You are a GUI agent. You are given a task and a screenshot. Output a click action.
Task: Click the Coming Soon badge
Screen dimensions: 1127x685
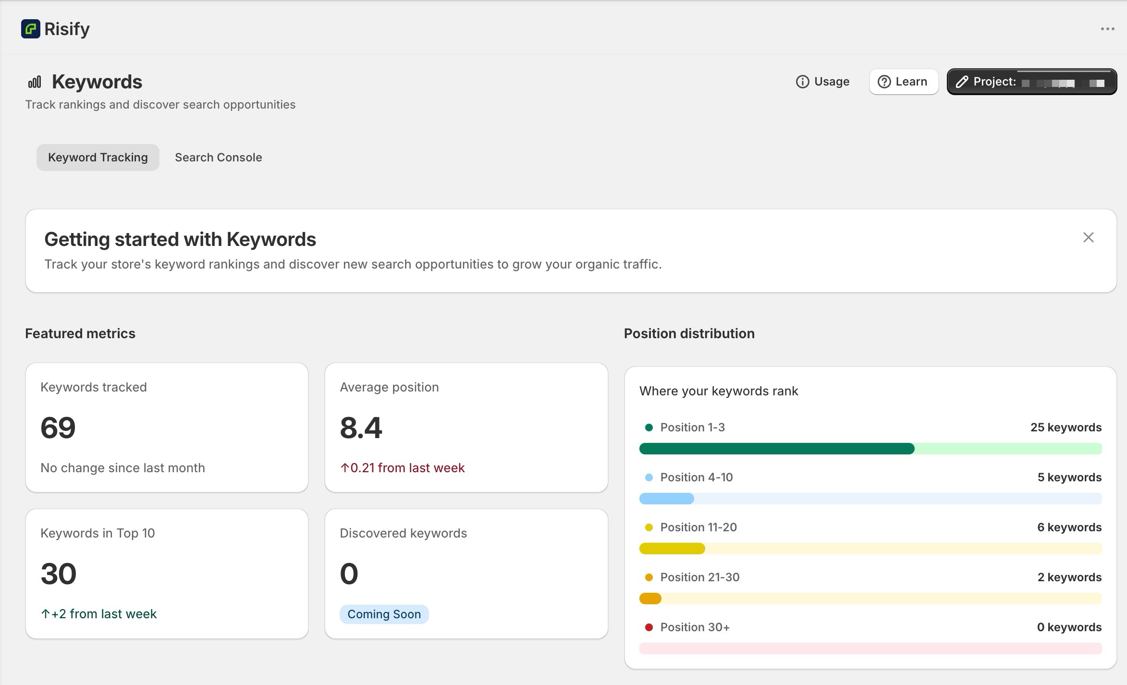pos(384,614)
